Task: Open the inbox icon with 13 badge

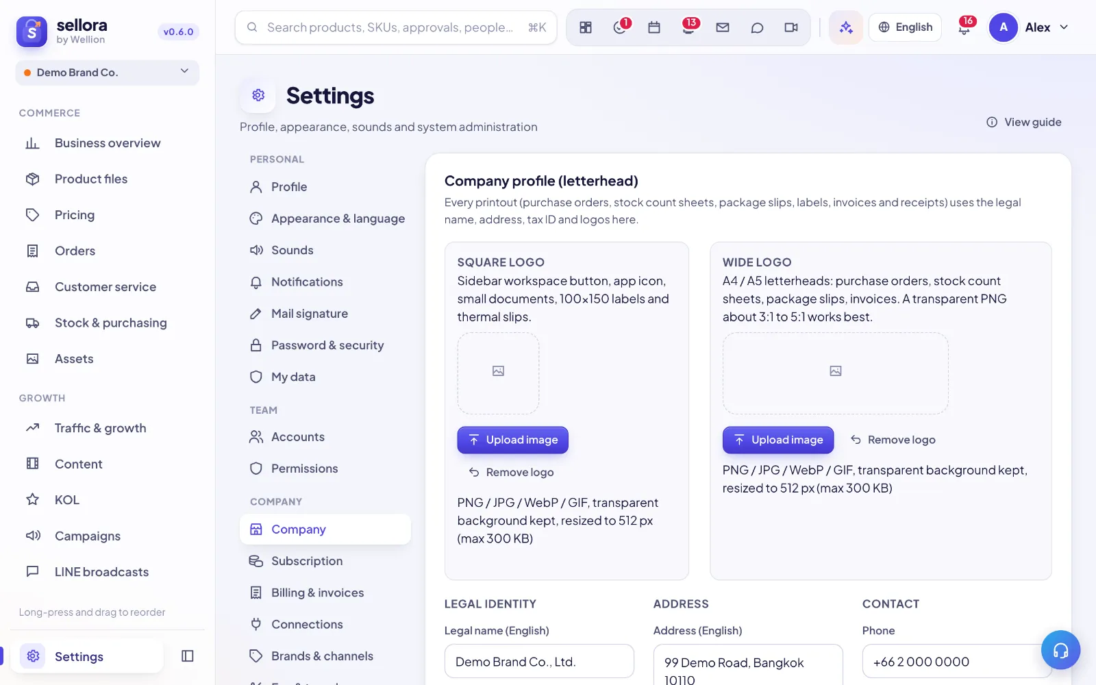Action: [x=688, y=27]
